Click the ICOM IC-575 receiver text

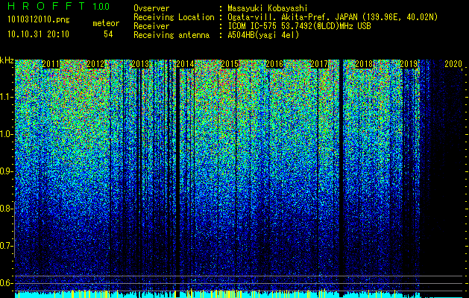[300, 26]
